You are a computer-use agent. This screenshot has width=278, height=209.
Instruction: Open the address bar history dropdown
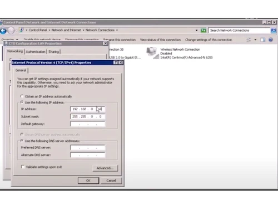pyautogui.click(x=196, y=30)
